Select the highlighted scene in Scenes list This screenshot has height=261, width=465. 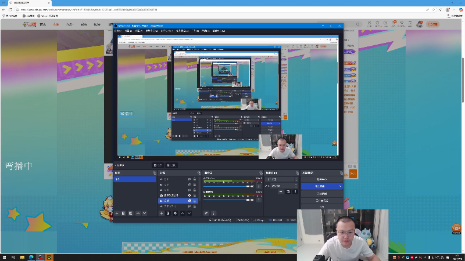(135, 179)
